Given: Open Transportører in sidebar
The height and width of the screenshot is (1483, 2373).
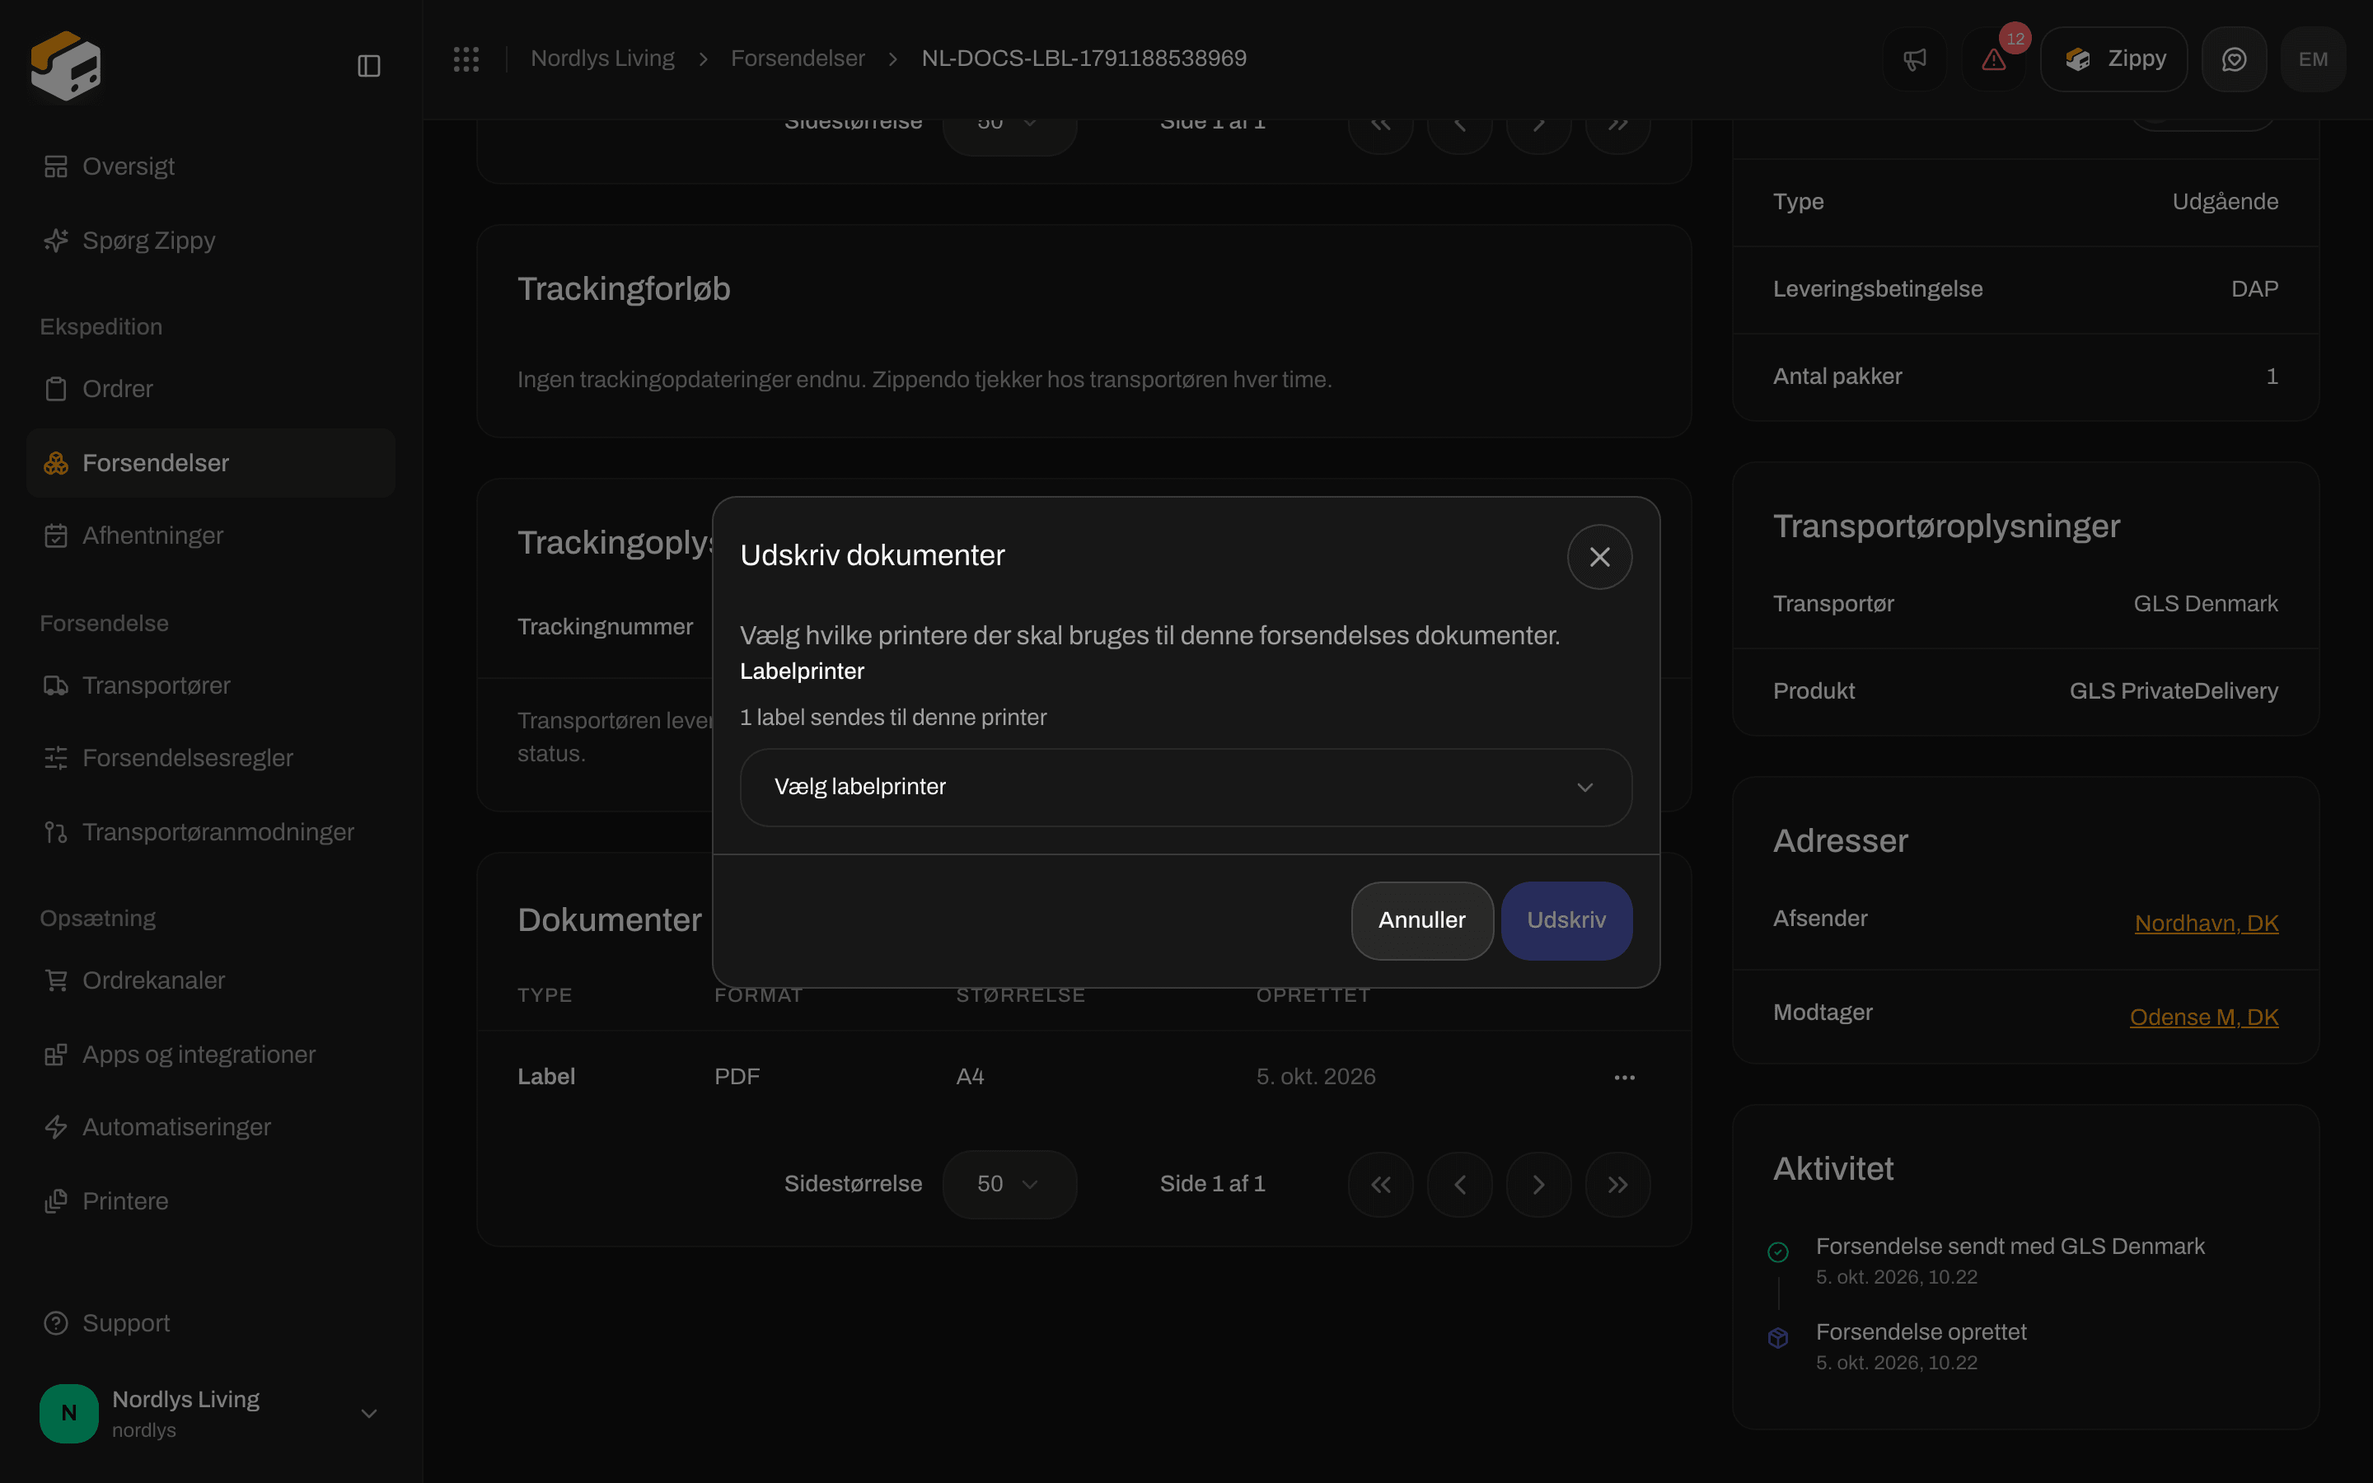Looking at the screenshot, I should (x=211, y=685).
